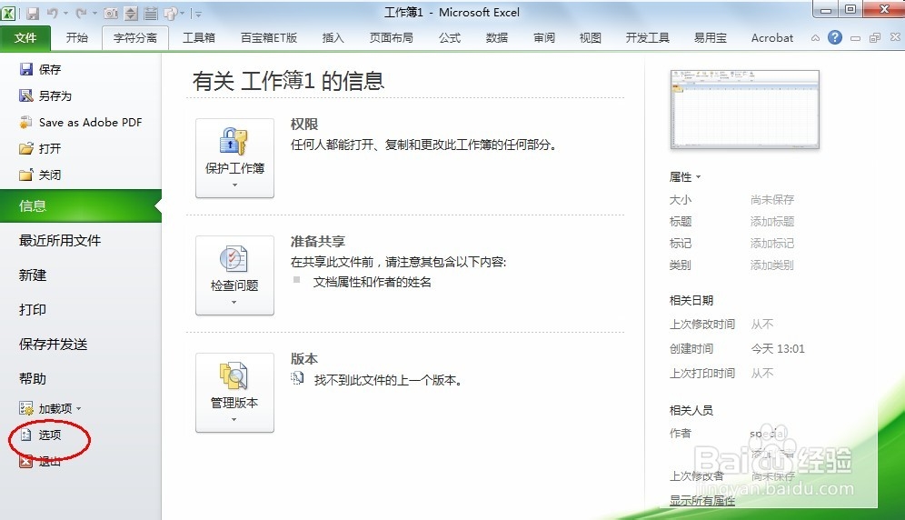
Task: Open the green 文件 tab
Action: 25,38
